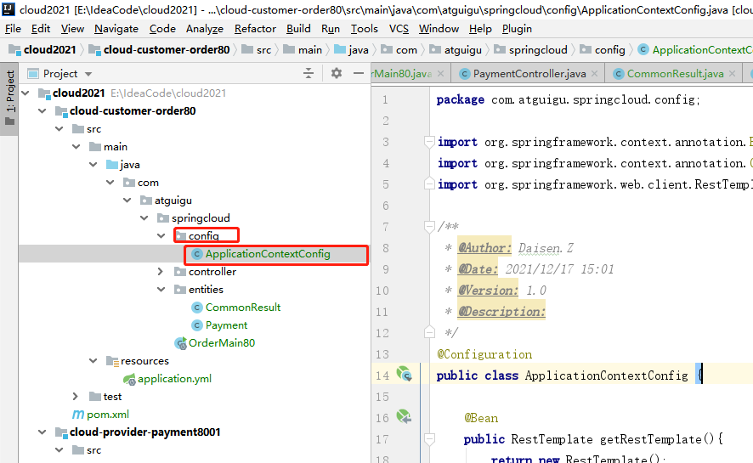The width and height of the screenshot is (753, 463).
Task: Collapse the atguigu package
Action: pyautogui.click(x=127, y=200)
